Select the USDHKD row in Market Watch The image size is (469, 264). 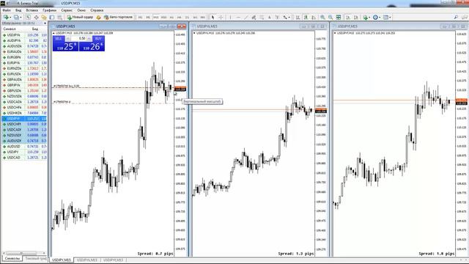coord(24,113)
